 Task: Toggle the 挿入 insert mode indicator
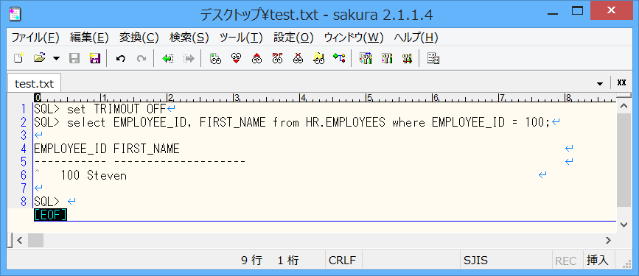(x=598, y=261)
